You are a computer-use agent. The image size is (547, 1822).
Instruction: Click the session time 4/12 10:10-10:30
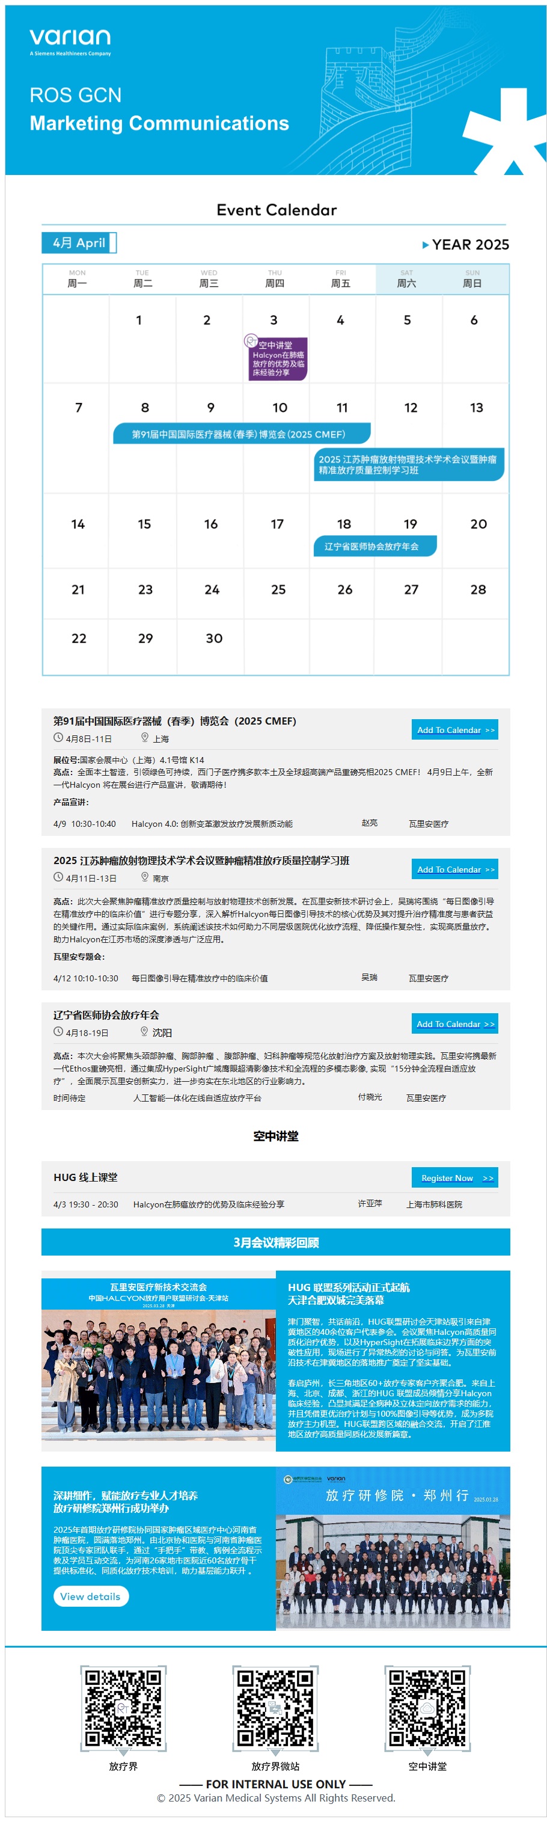click(x=85, y=978)
